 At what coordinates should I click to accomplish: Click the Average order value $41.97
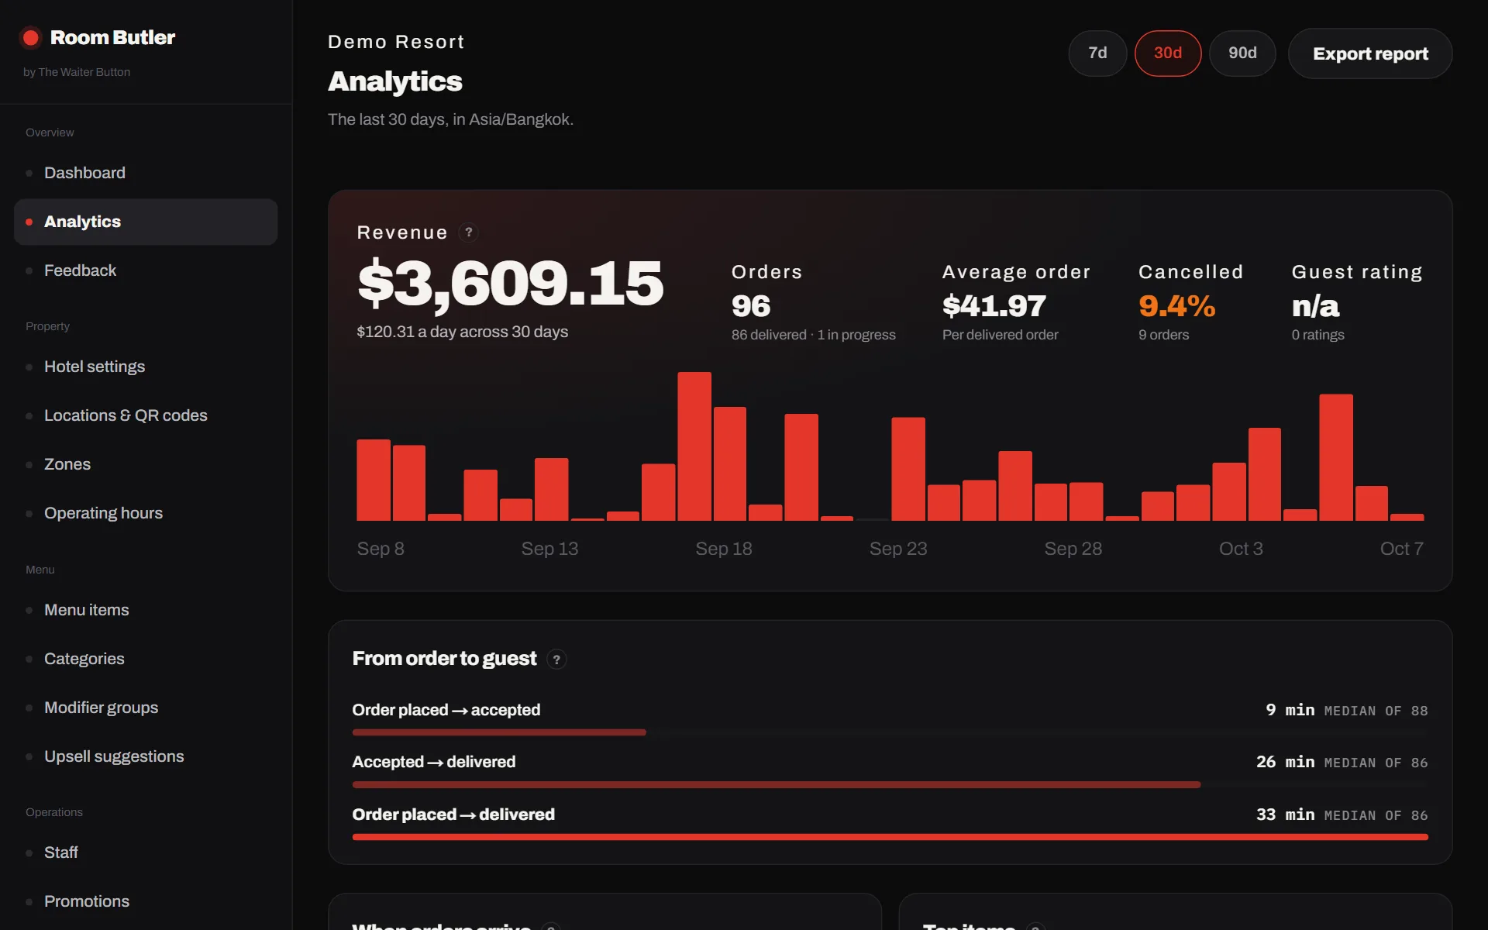click(994, 306)
